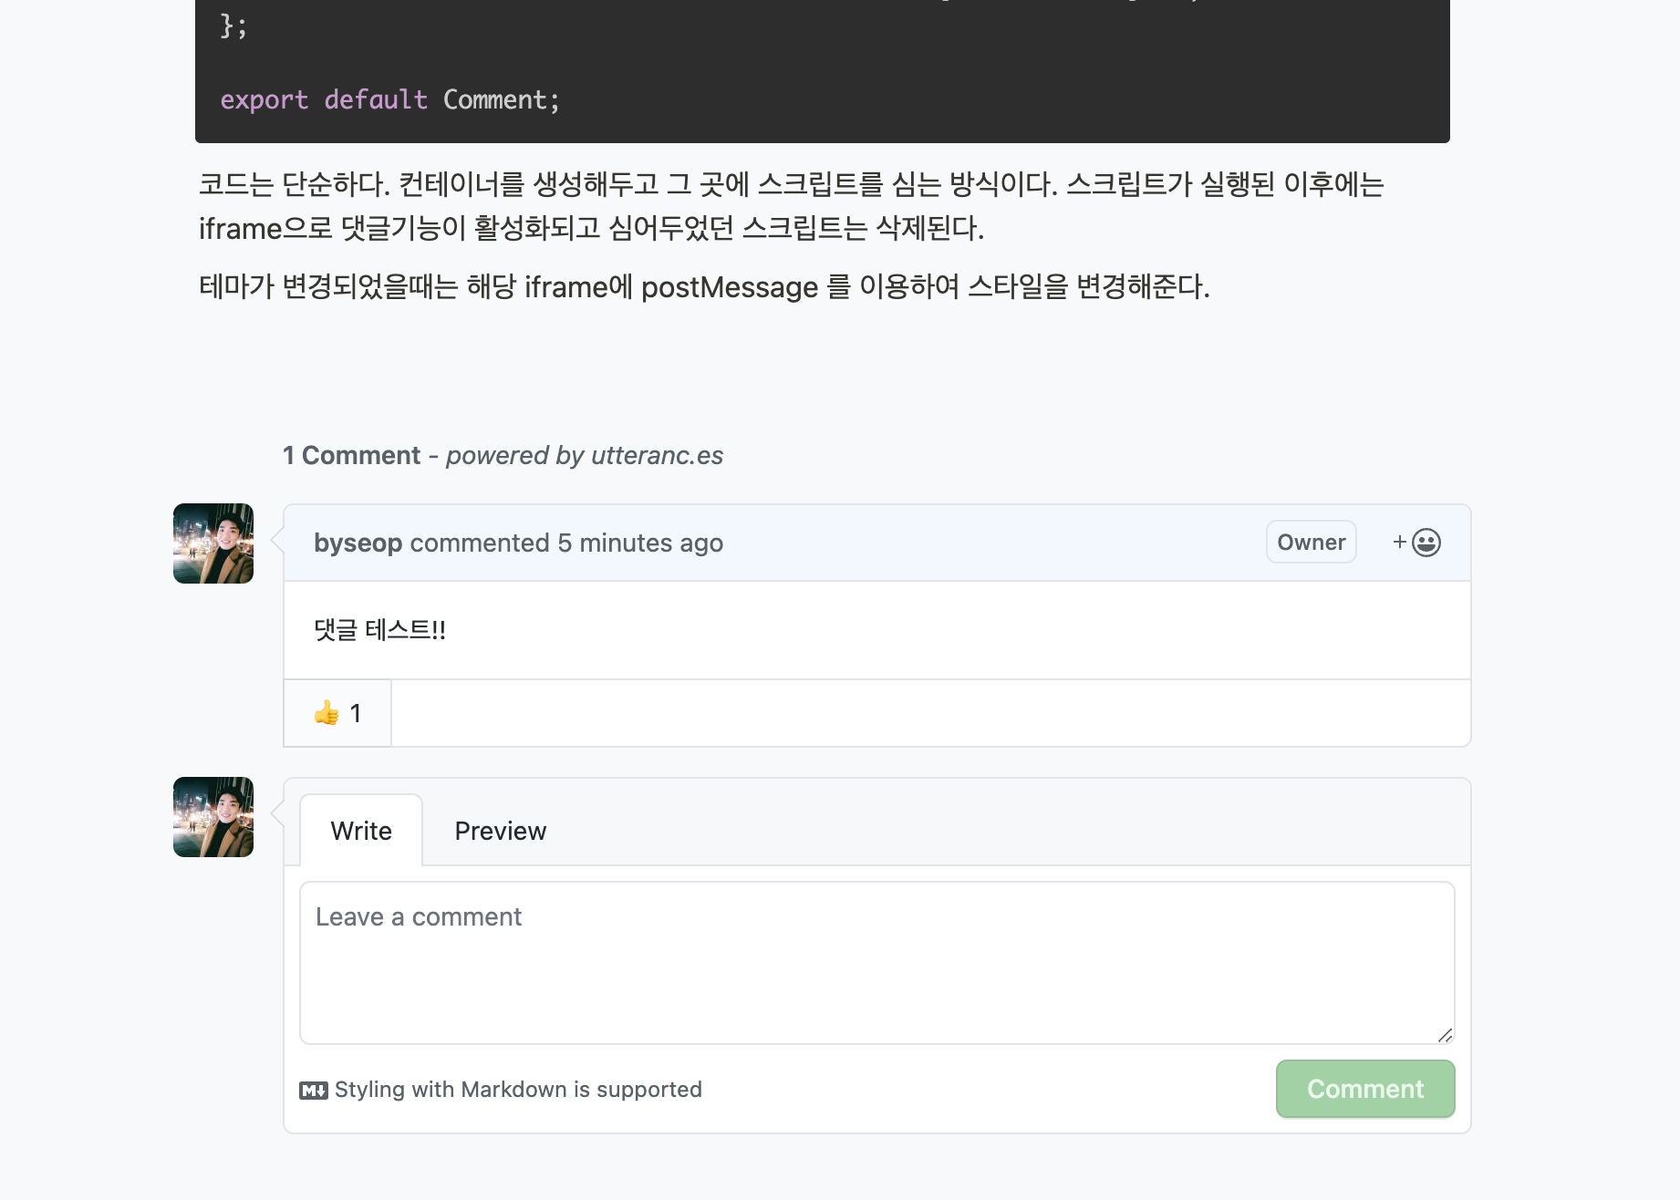Click the 'powered by utteranc.es' link
1680x1200 pixels.
click(x=582, y=455)
